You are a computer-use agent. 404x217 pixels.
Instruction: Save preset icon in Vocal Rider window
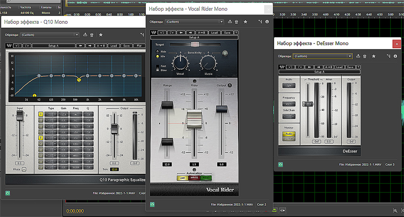point(230,22)
